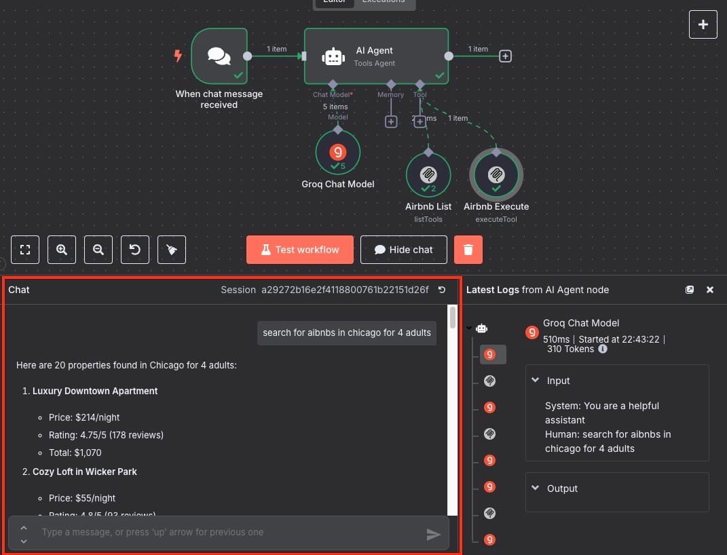The height and width of the screenshot is (555, 727).
Task: Fit the workflow canvas to view
Action: (x=25, y=250)
